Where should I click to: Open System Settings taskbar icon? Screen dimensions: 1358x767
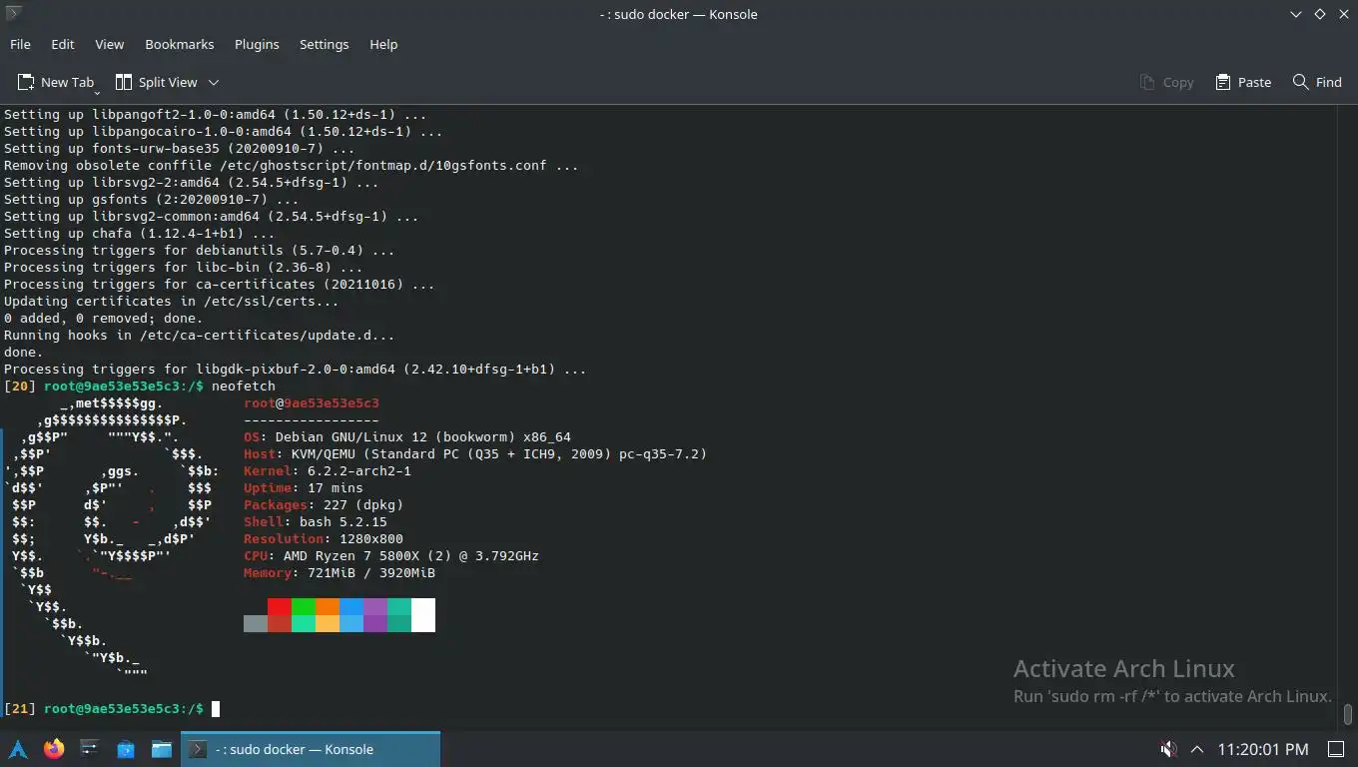click(x=90, y=749)
